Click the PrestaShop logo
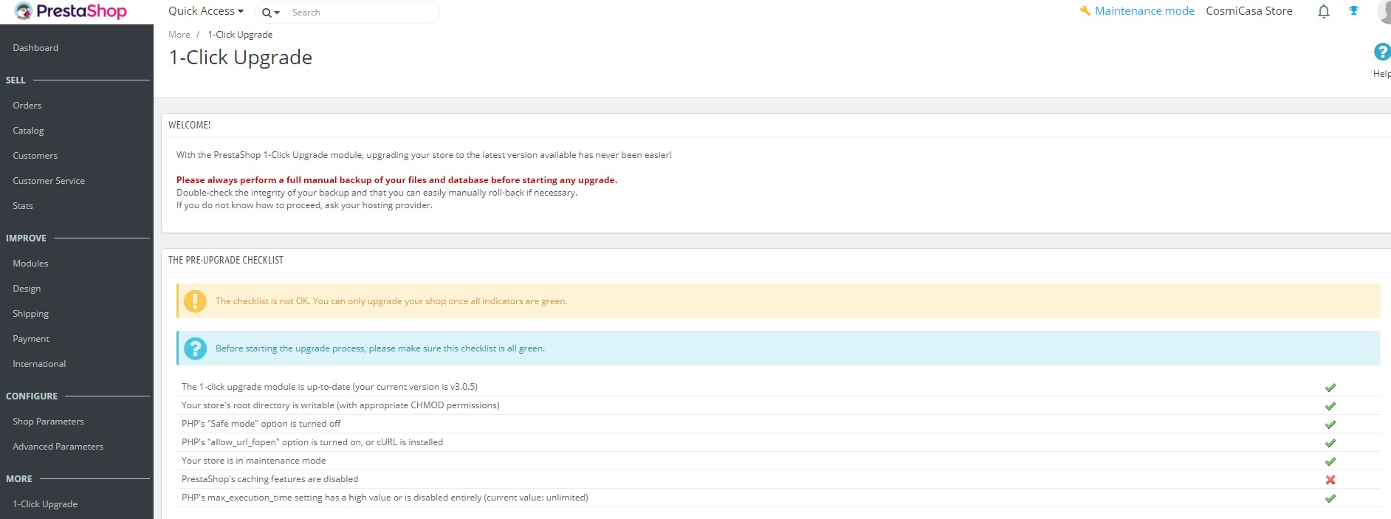Image resolution: width=1391 pixels, height=519 pixels. point(71,11)
